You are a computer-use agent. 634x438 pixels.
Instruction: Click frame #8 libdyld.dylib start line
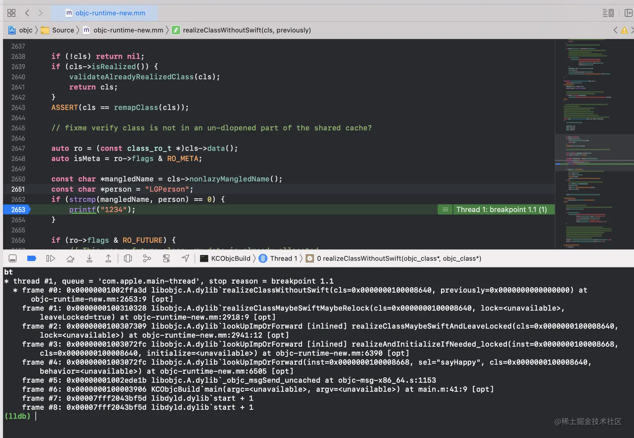tap(138, 407)
